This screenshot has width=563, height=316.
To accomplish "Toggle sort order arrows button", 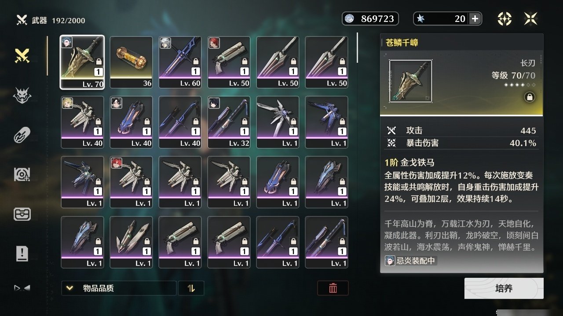I will point(191,288).
